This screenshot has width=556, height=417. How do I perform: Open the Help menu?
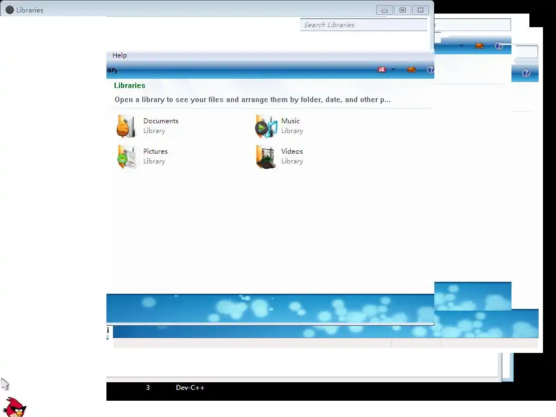[119, 55]
